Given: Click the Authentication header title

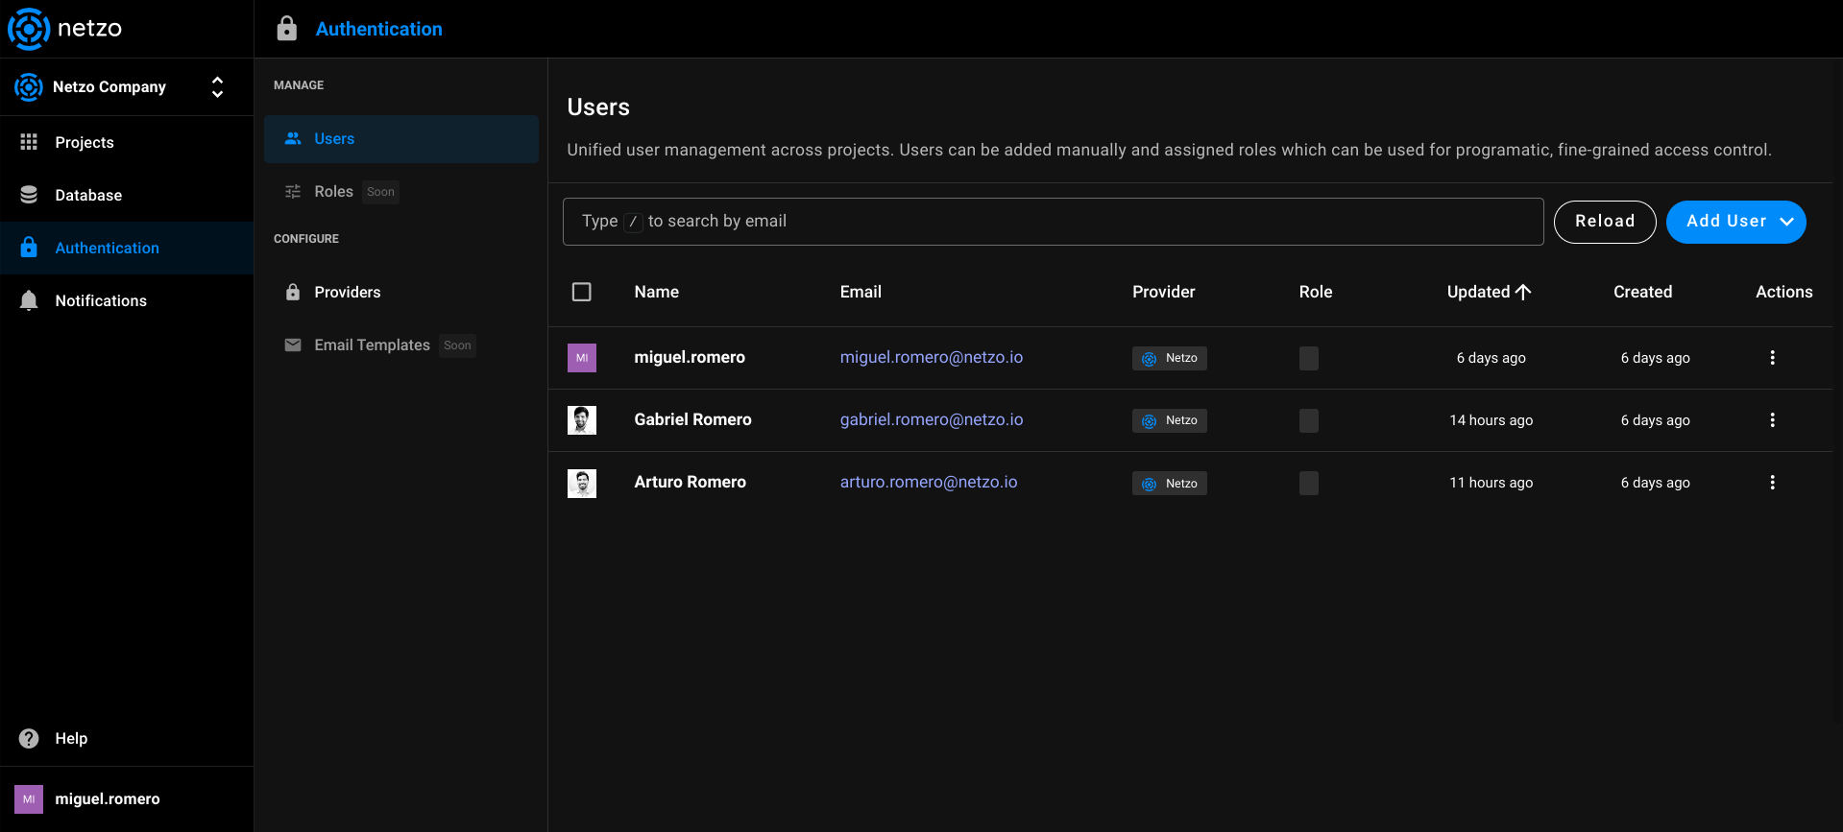Looking at the screenshot, I should (x=378, y=29).
